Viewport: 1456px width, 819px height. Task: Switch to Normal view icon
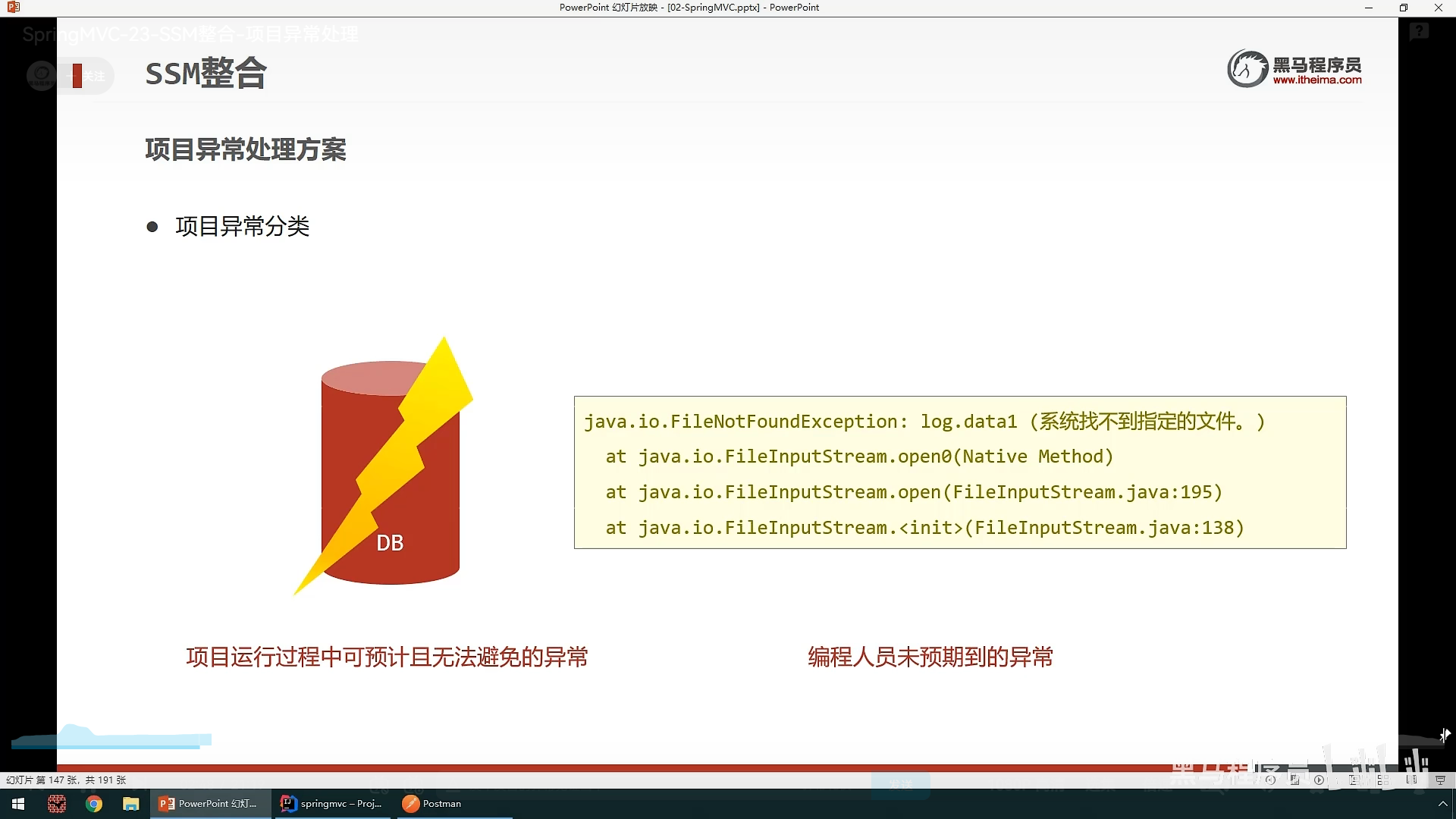point(1354,780)
